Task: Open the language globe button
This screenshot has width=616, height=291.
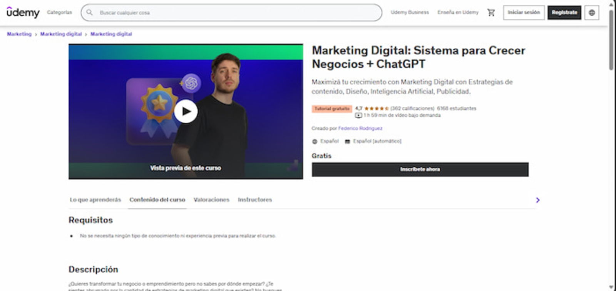Action: [592, 12]
